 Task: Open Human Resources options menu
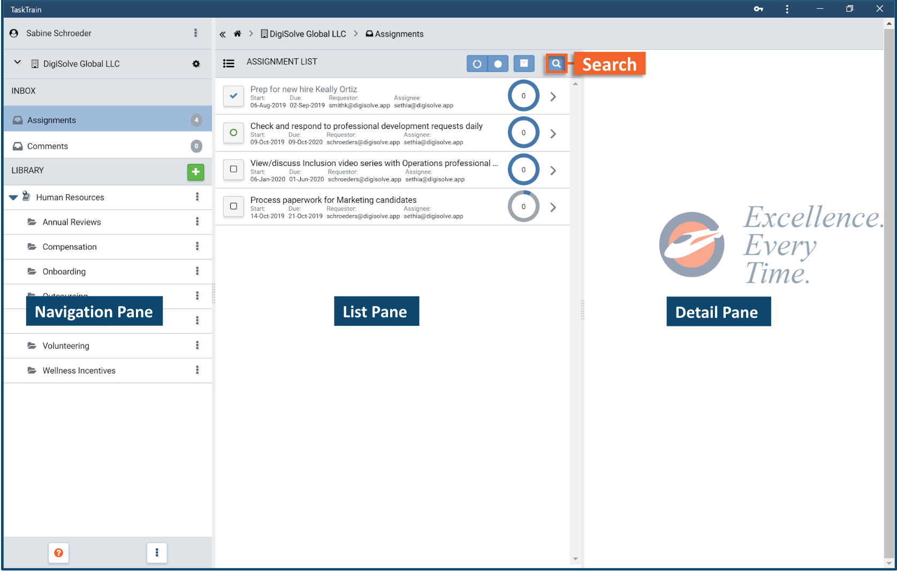(x=197, y=197)
